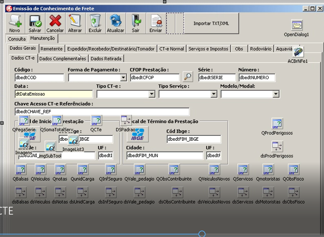Move the video progress slider handle
The height and width of the screenshot is (237, 324).
pyautogui.click(x=202, y=234)
